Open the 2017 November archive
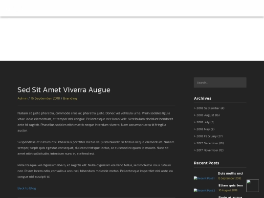The image size is (264, 198). point(209,150)
